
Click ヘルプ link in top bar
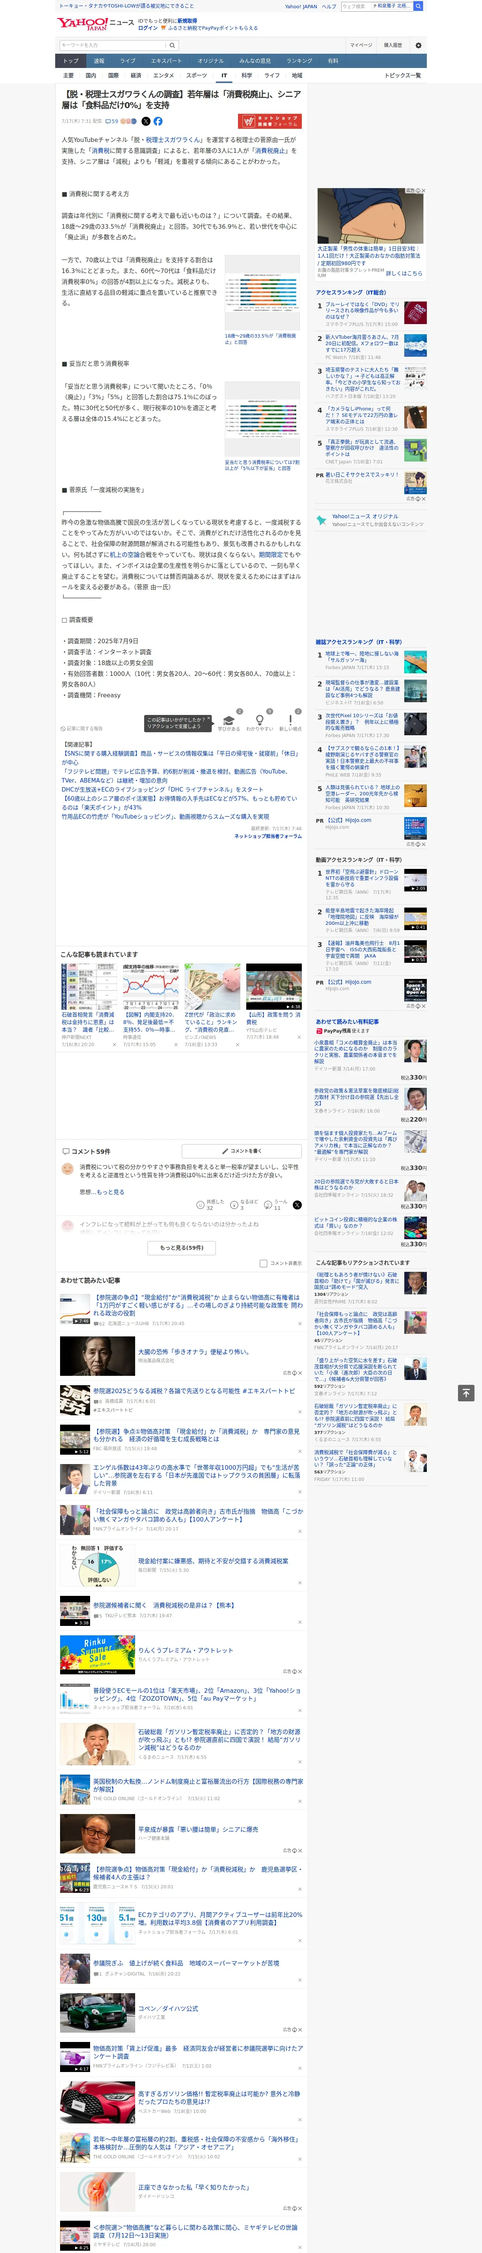(x=329, y=6)
